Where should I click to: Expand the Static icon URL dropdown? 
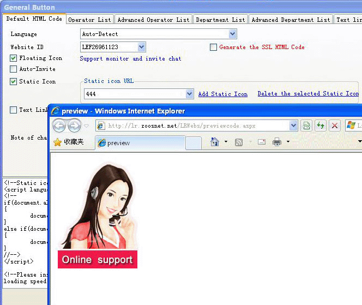(x=190, y=94)
